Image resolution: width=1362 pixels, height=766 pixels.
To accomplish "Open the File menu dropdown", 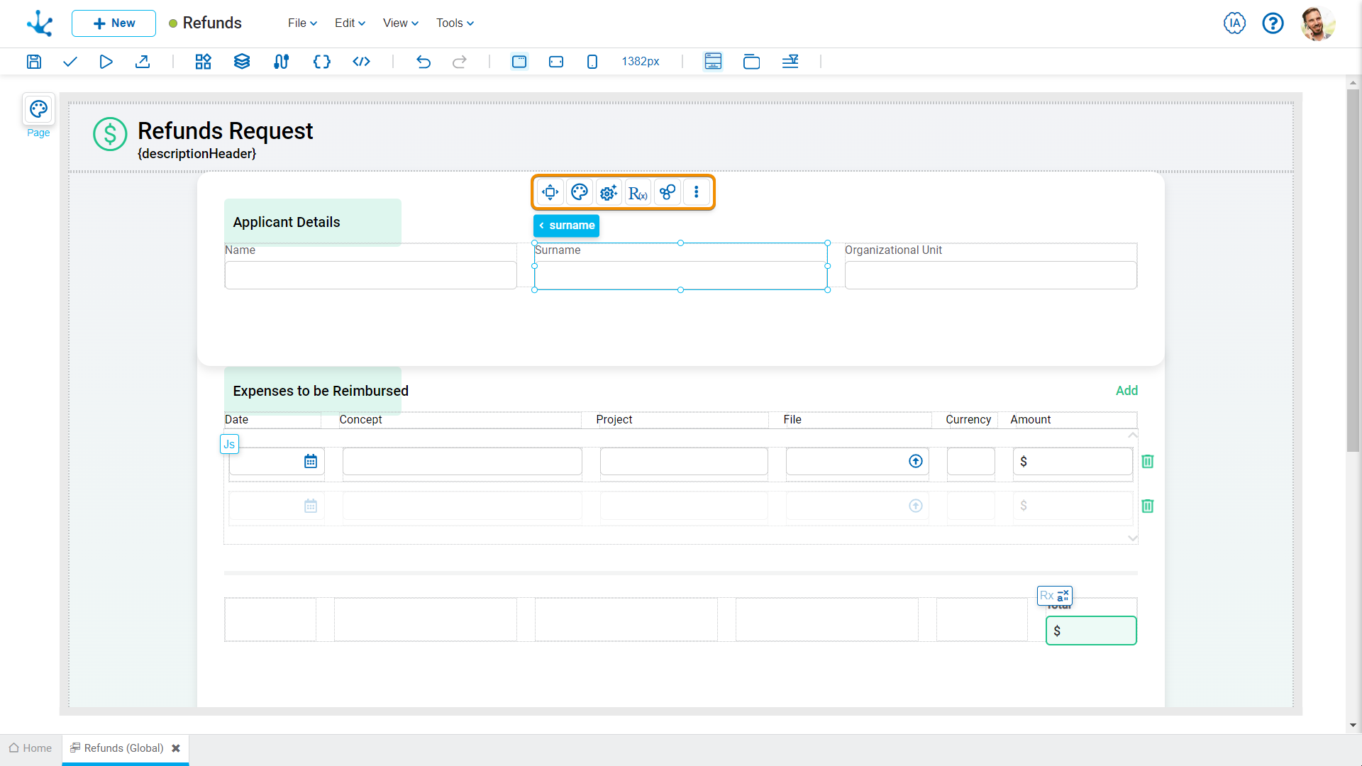I will [302, 23].
